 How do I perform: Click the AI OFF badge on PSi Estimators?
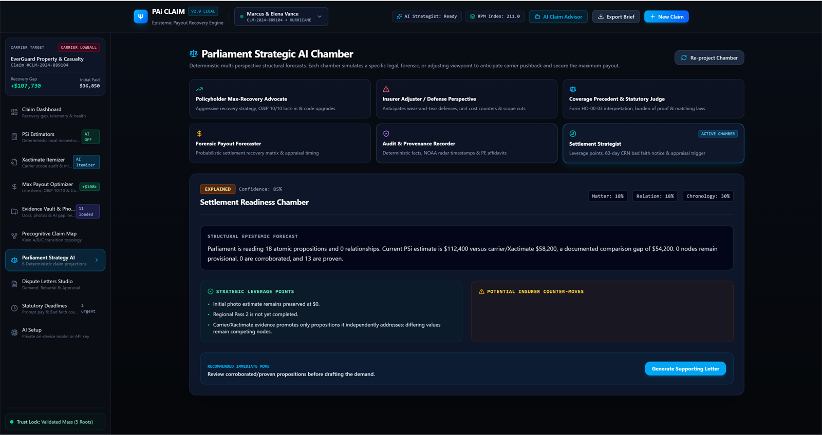tap(90, 137)
